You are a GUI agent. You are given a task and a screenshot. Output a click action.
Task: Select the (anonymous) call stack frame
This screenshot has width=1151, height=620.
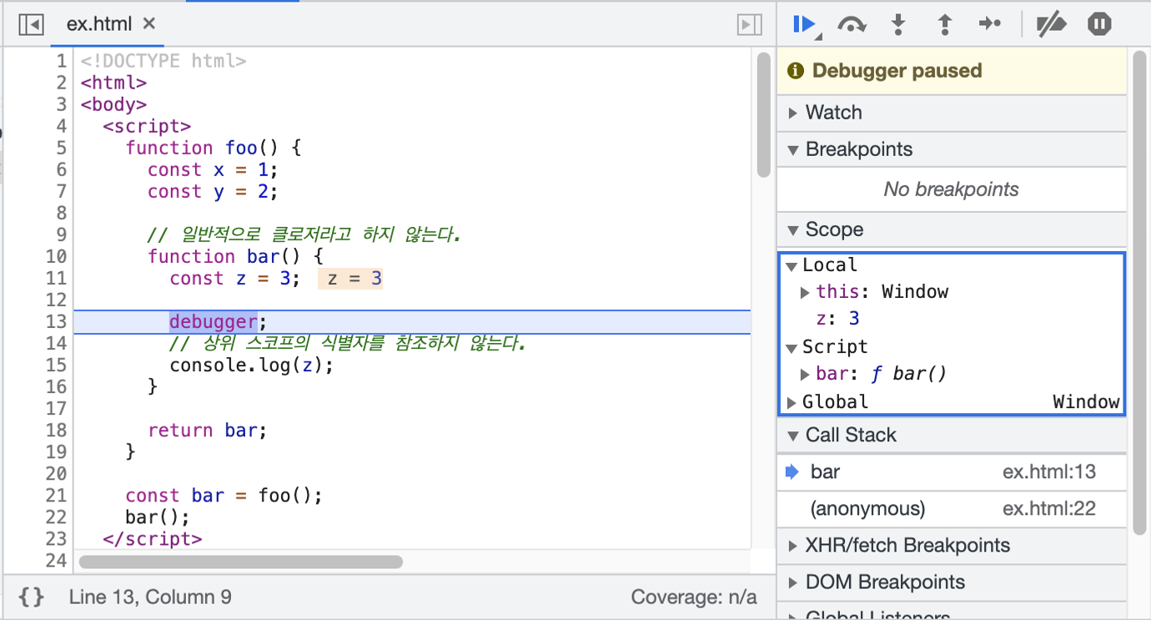[952, 509]
